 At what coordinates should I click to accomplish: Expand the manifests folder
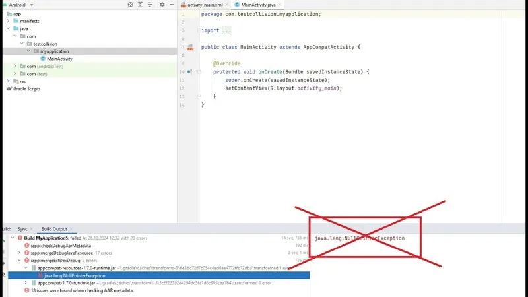tap(7, 21)
